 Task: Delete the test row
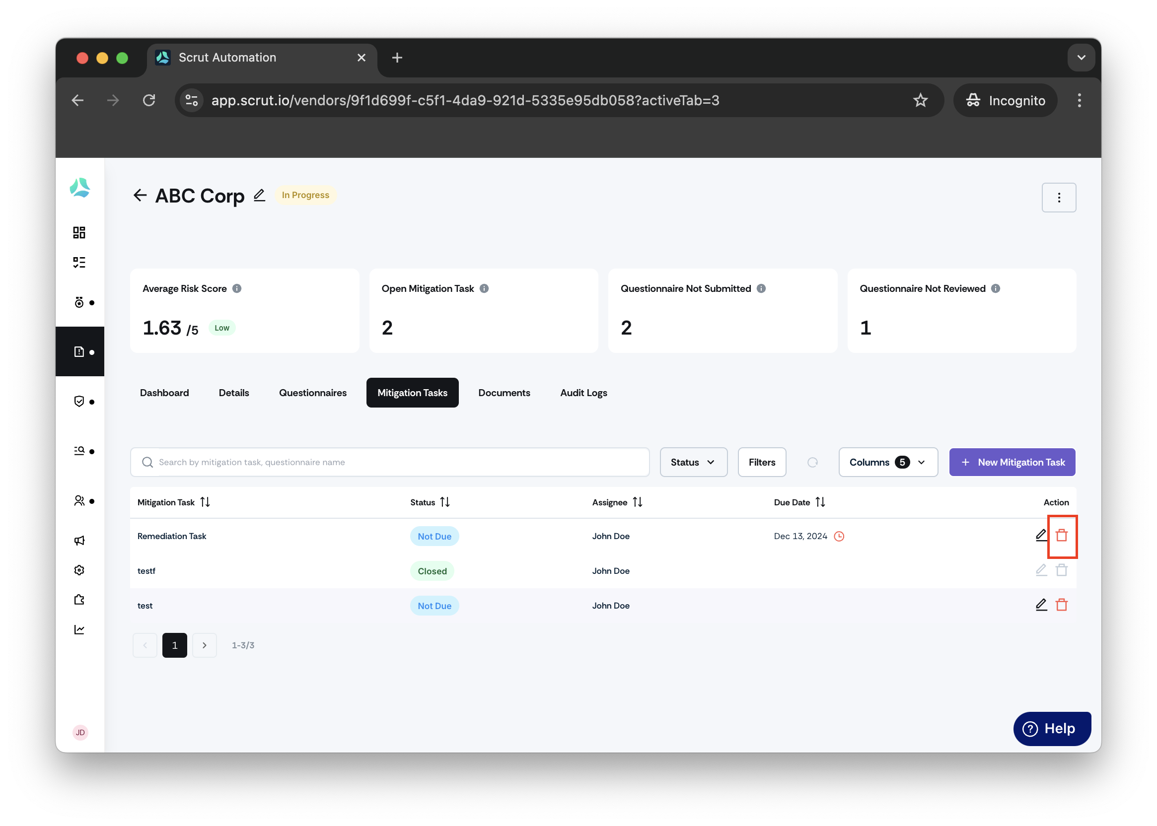(1062, 605)
